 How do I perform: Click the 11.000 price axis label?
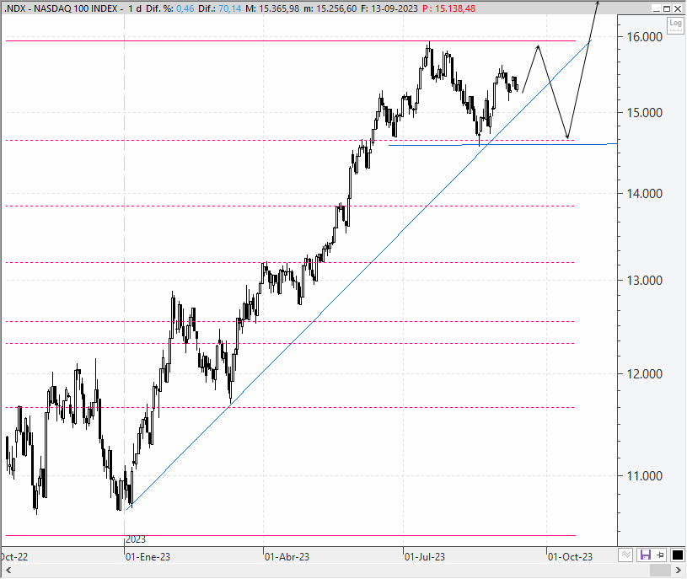click(644, 476)
